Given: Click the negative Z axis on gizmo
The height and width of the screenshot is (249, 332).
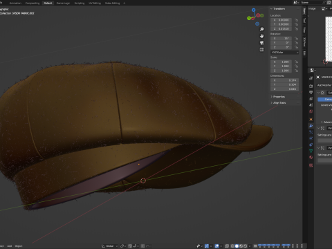Looking at the screenshot, I should [x=257, y=24].
